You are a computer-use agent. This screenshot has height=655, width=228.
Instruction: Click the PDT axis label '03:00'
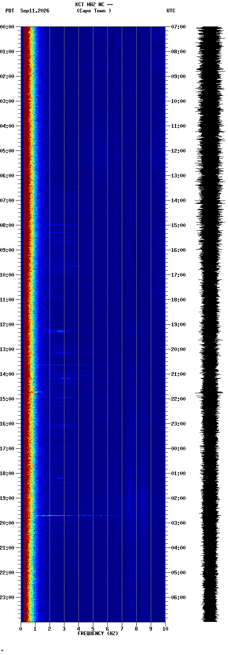(x=7, y=101)
